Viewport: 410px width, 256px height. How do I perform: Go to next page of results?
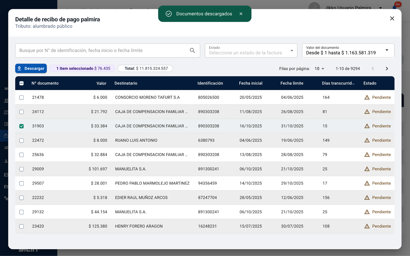pos(387,69)
